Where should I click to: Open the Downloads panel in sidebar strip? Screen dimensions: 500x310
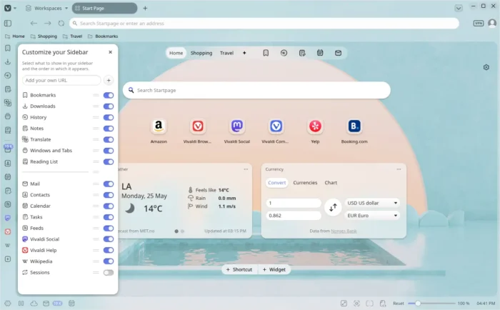pos(8,61)
